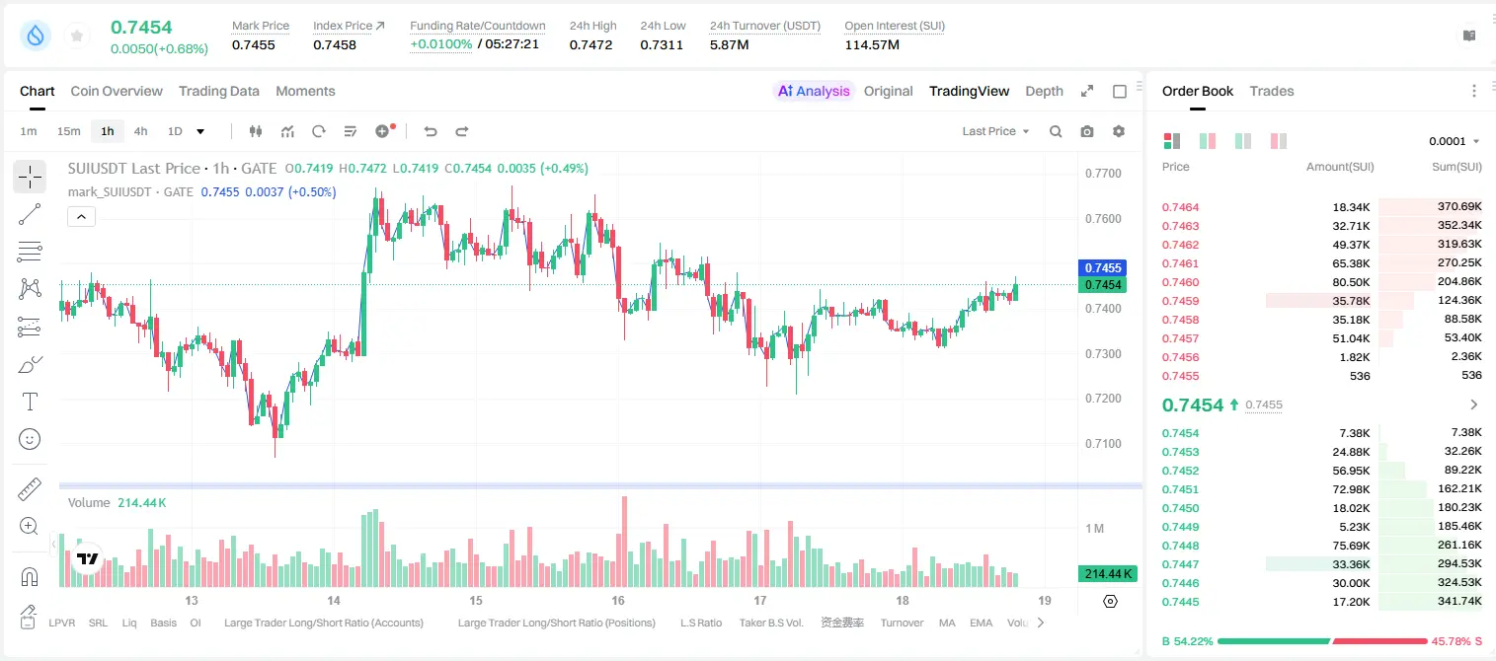The width and height of the screenshot is (1496, 661).
Task: Click the chart screenshot camera icon
Action: [1087, 131]
